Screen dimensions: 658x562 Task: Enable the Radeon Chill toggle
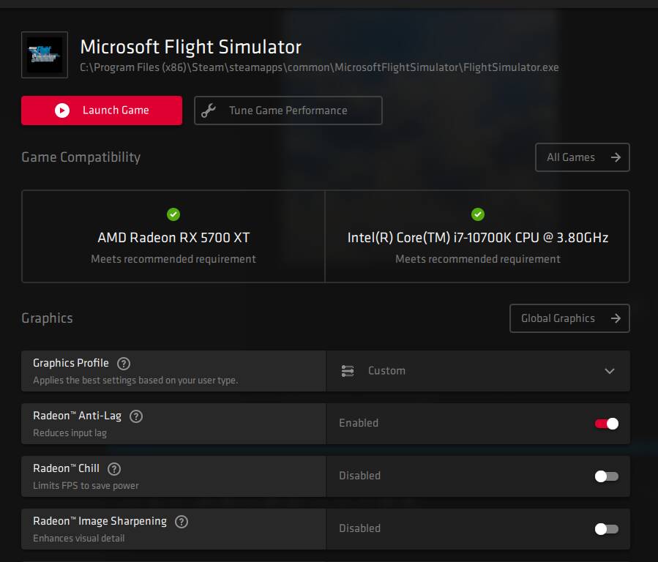(606, 476)
